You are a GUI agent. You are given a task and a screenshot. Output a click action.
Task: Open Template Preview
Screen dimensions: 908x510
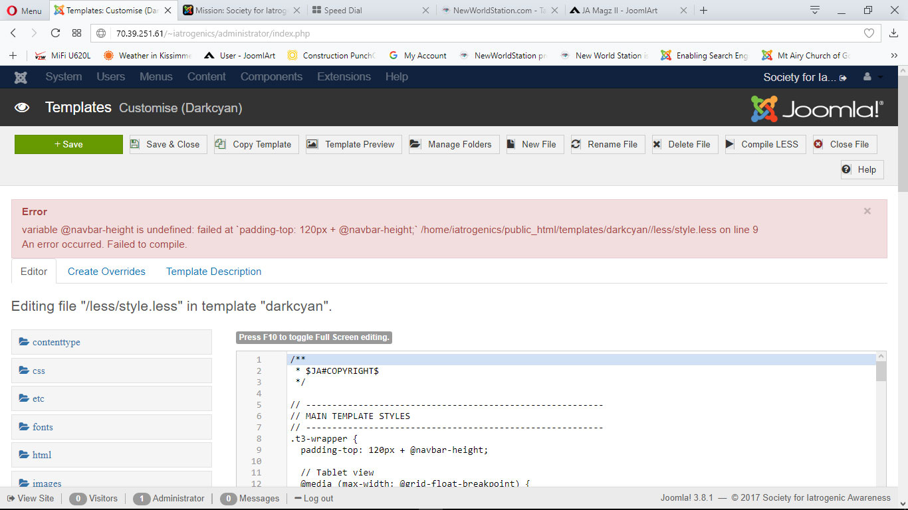point(353,144)
